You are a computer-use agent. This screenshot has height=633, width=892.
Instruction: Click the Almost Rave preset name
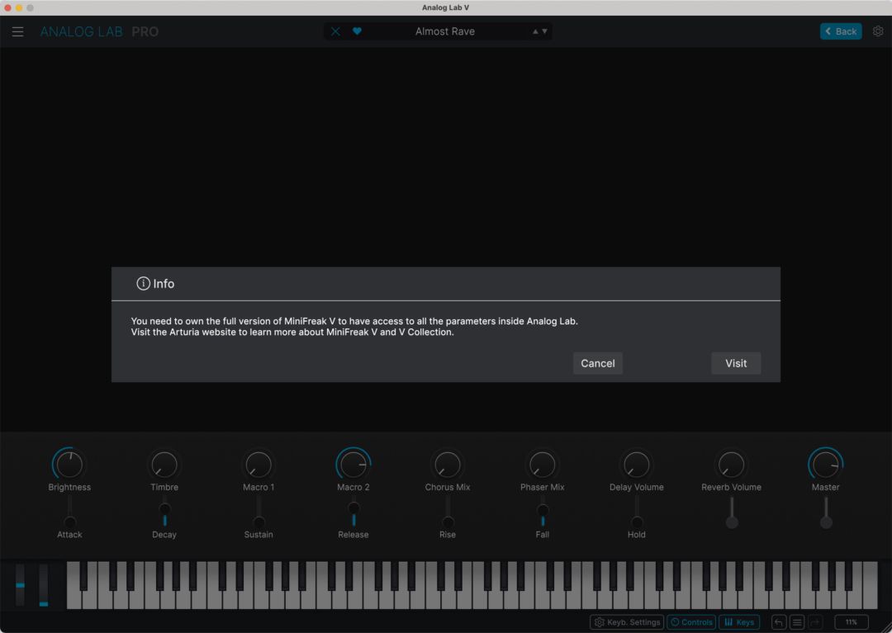coord(445,31)
